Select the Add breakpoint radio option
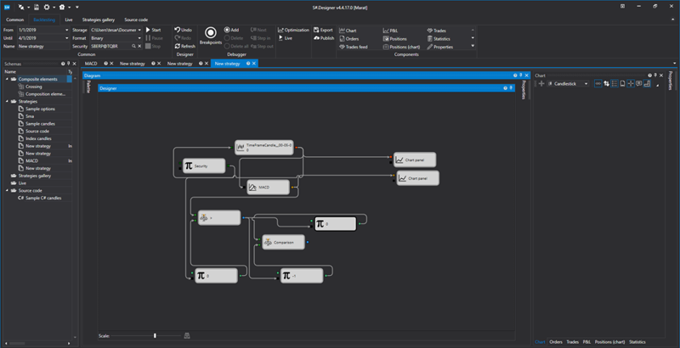This screenshot has height=348, width=680. [227, 30]
